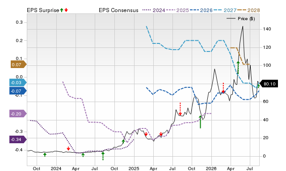Image resolution: width=286 pixels, height=171 pixels.
Task: Toggle the 2027 EPS consensus legend entry
Action: click(225, 10)
